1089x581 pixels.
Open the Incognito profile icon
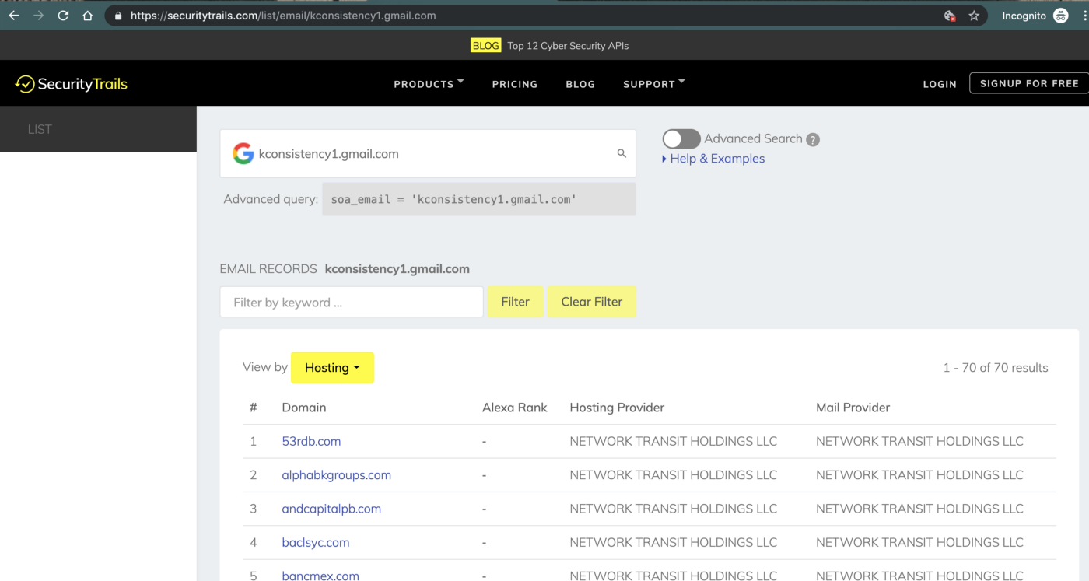pyautogui.click(x=1061, y=16)
